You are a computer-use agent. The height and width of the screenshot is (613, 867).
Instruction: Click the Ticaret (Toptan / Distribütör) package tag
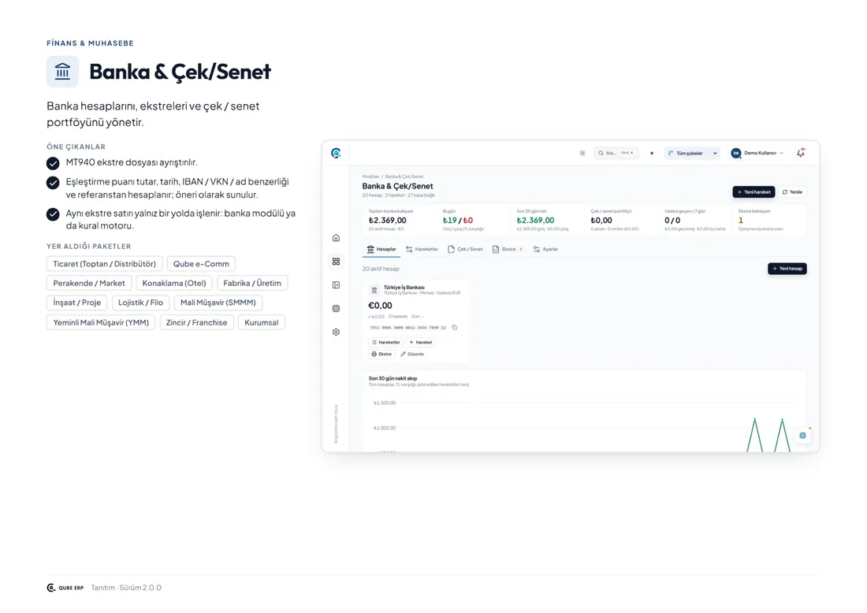point(105,264)
